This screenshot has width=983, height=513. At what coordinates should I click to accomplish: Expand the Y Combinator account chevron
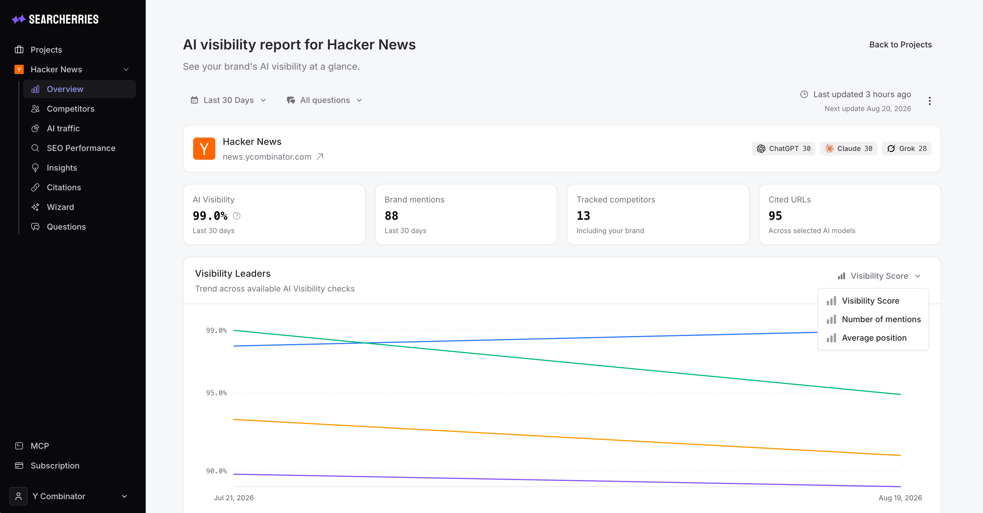click(124, 496)
